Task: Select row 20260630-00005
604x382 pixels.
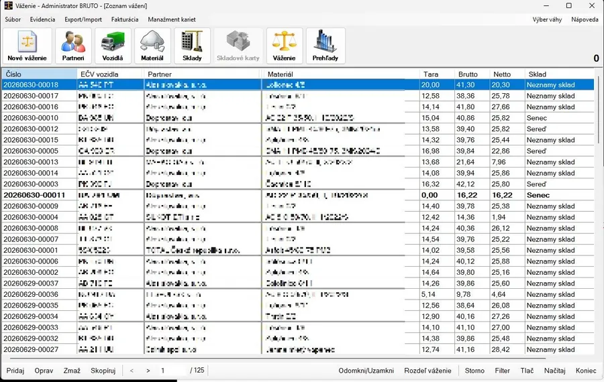Action: (298, 151)
